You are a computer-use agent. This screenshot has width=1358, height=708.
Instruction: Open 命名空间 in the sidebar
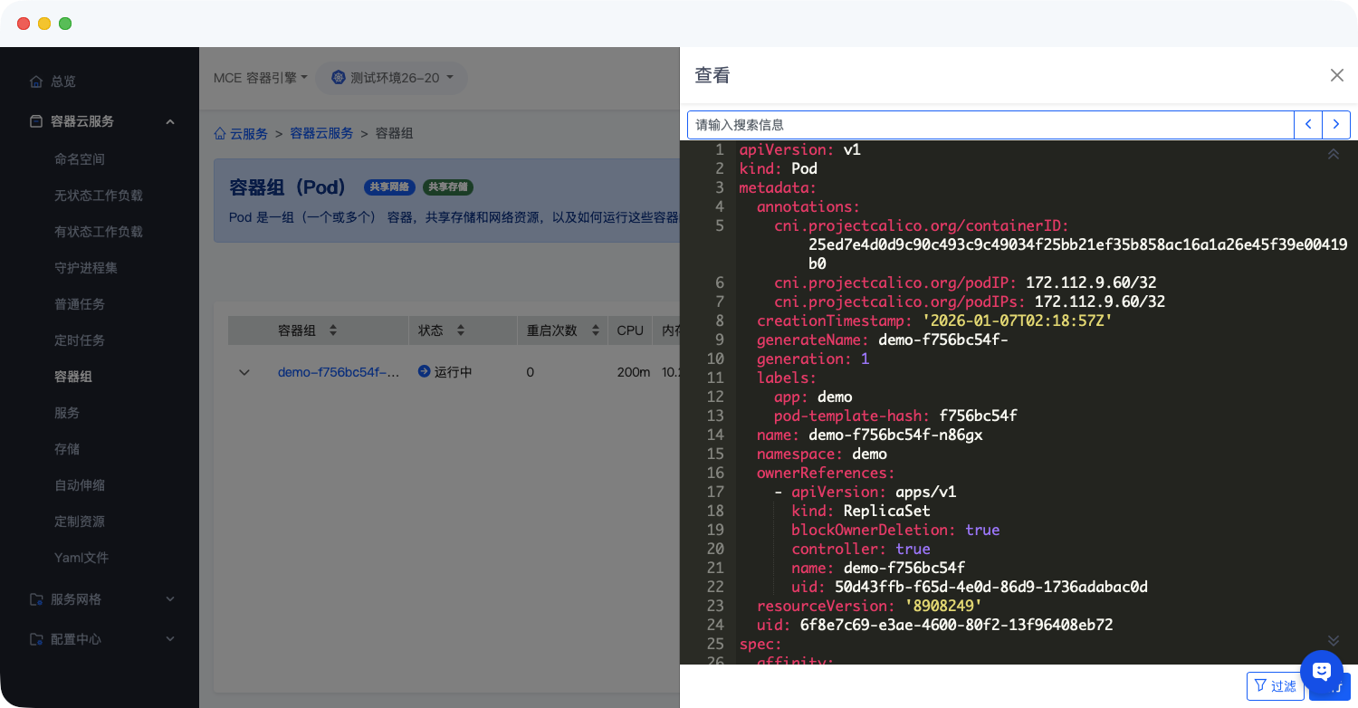coord(80,159)
